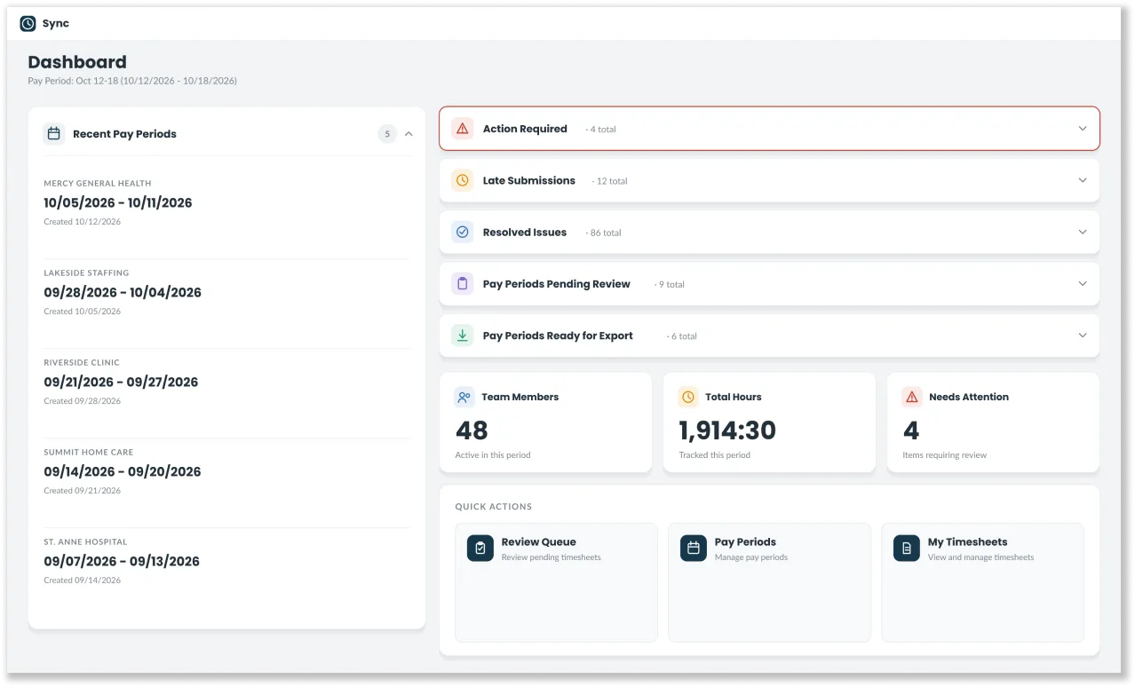Viewport: 1135px width, 687px height.
Task: Click the 'Created 09/21/2026' text
Action: click(83, 491)
